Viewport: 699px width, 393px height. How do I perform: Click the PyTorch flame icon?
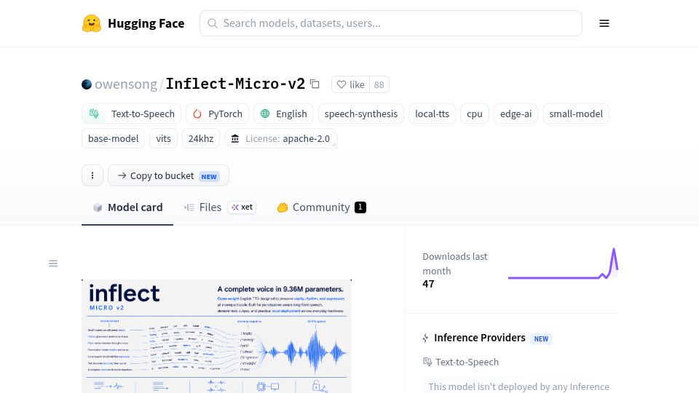(x=197, y=114)
